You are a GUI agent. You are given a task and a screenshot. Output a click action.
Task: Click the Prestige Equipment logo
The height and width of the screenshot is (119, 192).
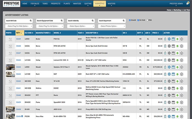(x=12, y=4)
